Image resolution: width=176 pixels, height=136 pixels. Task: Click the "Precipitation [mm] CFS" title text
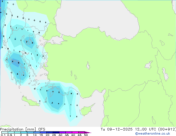pyautogui.click(x=22, y=129)
